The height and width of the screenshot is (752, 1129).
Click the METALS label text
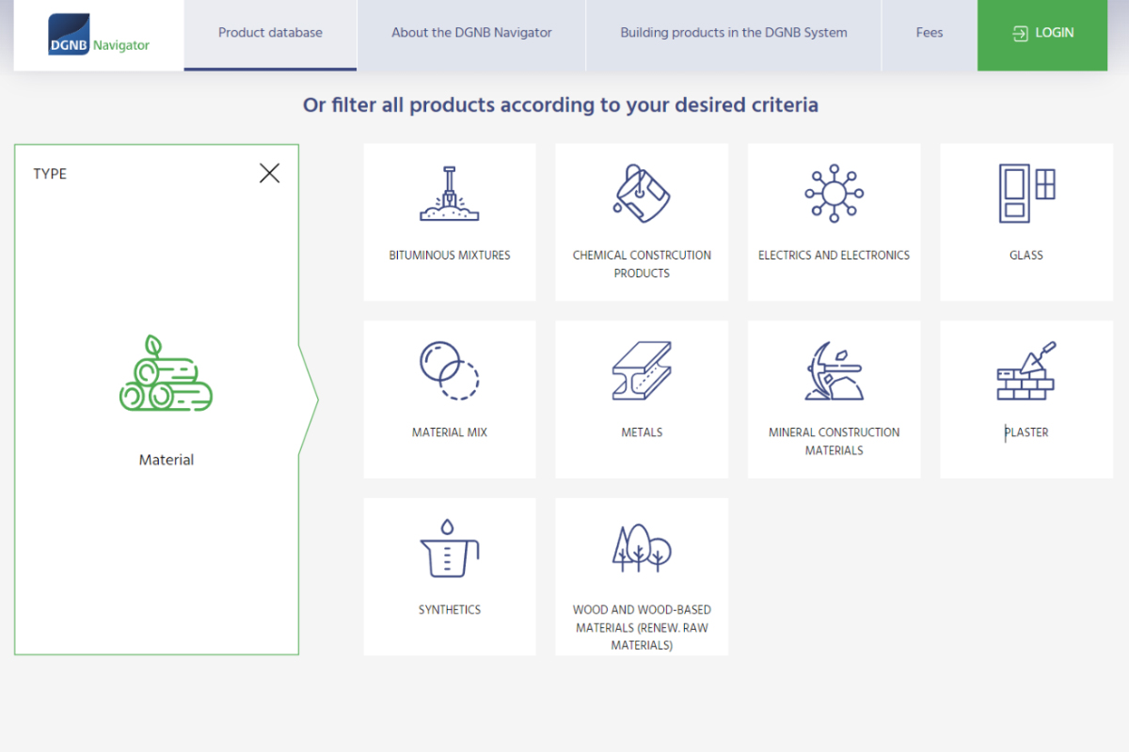(x=642, y=432)
